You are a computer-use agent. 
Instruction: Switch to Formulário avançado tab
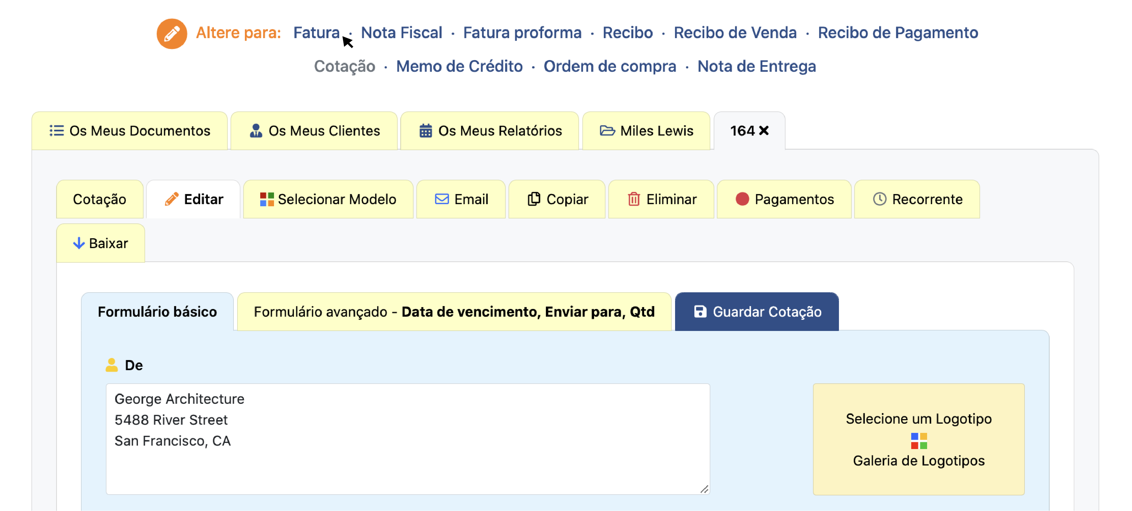coord(454,312)
